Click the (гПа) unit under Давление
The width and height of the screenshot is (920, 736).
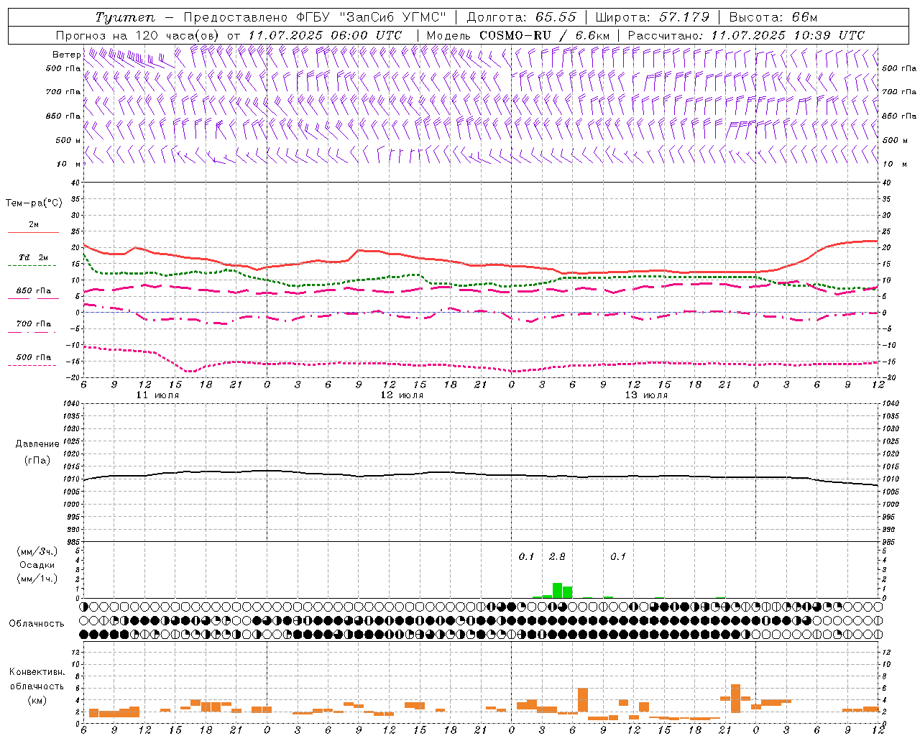pyautogui.click(x=37, y=461)
